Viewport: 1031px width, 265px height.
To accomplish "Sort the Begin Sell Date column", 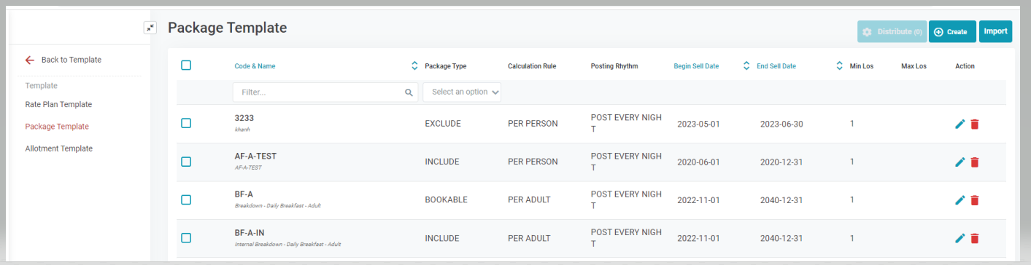I will (x=746, y=66).
